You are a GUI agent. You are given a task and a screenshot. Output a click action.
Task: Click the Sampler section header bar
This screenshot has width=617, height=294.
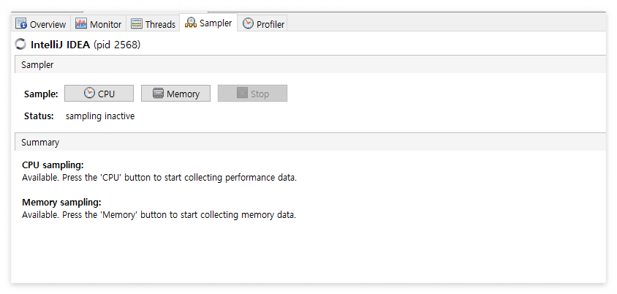(x=310, y=64)
